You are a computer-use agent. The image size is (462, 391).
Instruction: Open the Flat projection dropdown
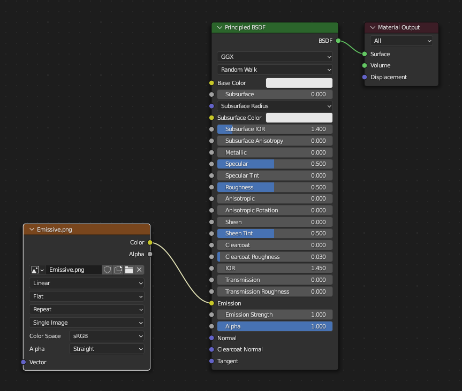click(87, 296)
